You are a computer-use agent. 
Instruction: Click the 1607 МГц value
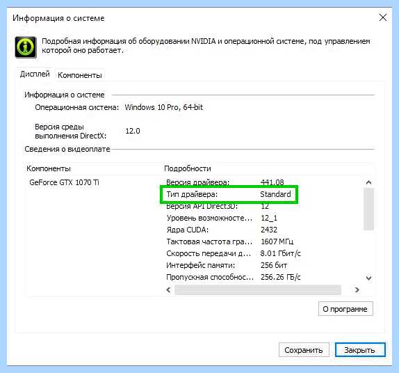[277, 241]
